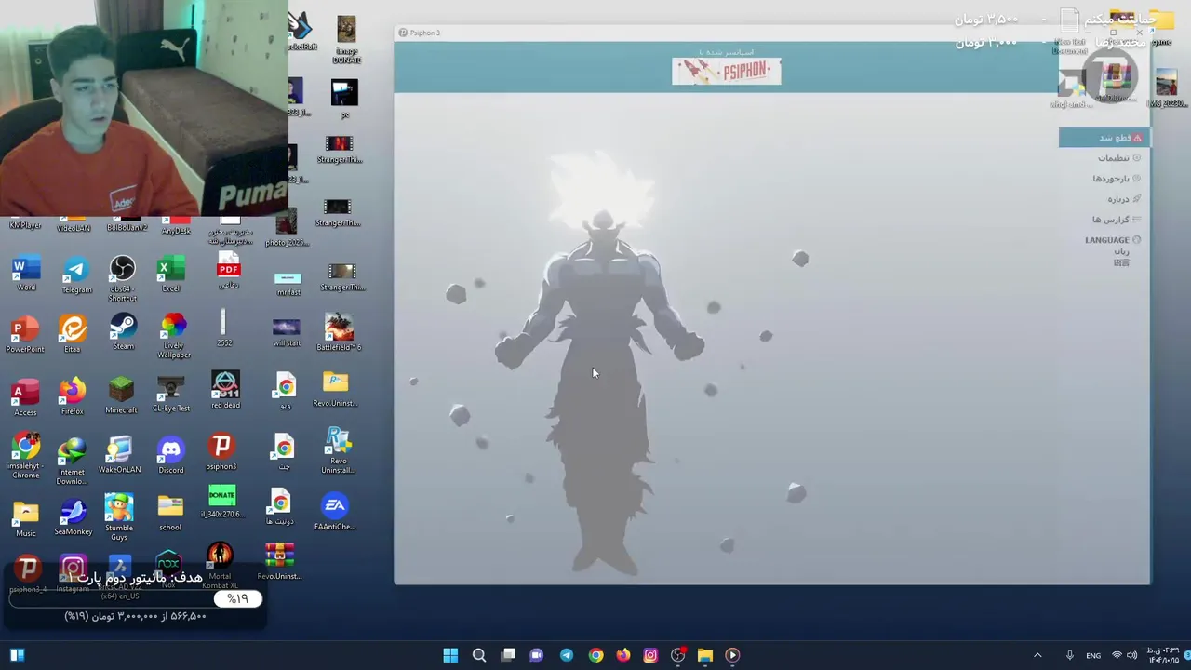
Task: Open the will start desktop file
Action: [x=287, y=332]
